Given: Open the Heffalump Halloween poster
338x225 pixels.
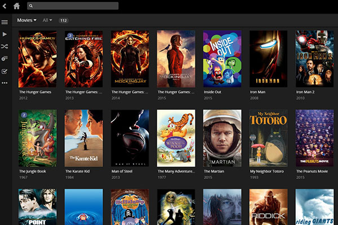Looking at the screenshot, I should point(130,207).
